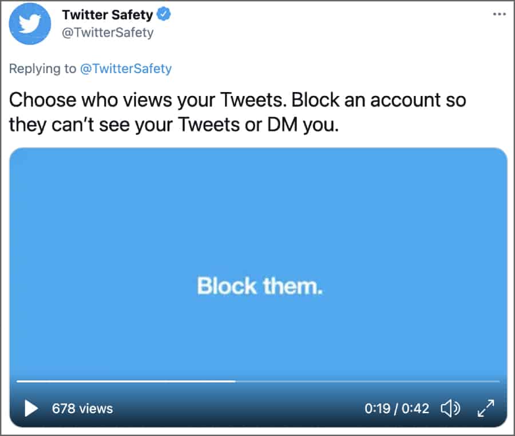Click the total duration '0:42'
Image resolution: width=515 pixels, height=436 pixels.
(415, 409)
